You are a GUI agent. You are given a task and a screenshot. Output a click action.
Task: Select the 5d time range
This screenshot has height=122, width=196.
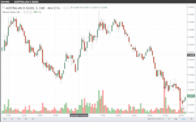pos(26,119)
